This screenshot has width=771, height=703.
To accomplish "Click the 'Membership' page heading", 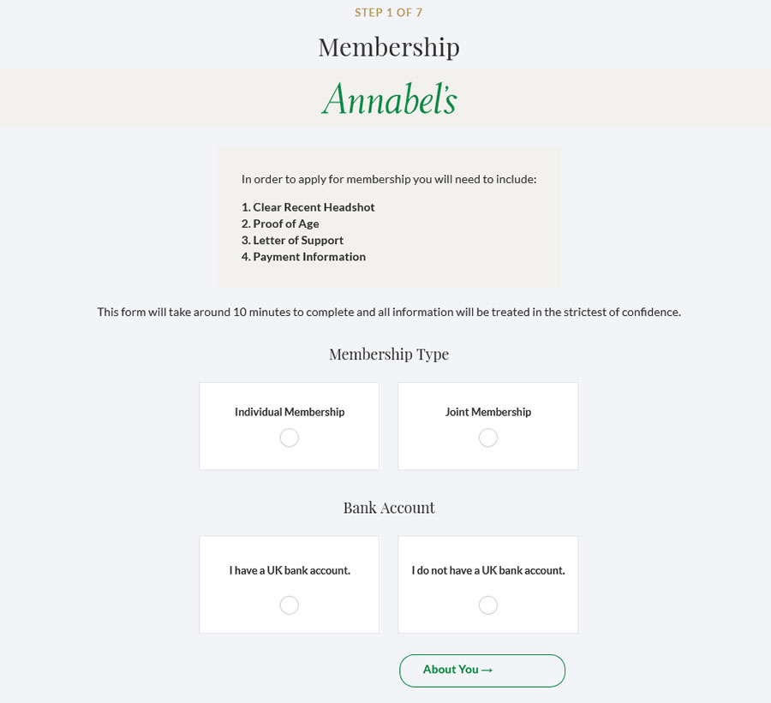I will click(389, 47).
